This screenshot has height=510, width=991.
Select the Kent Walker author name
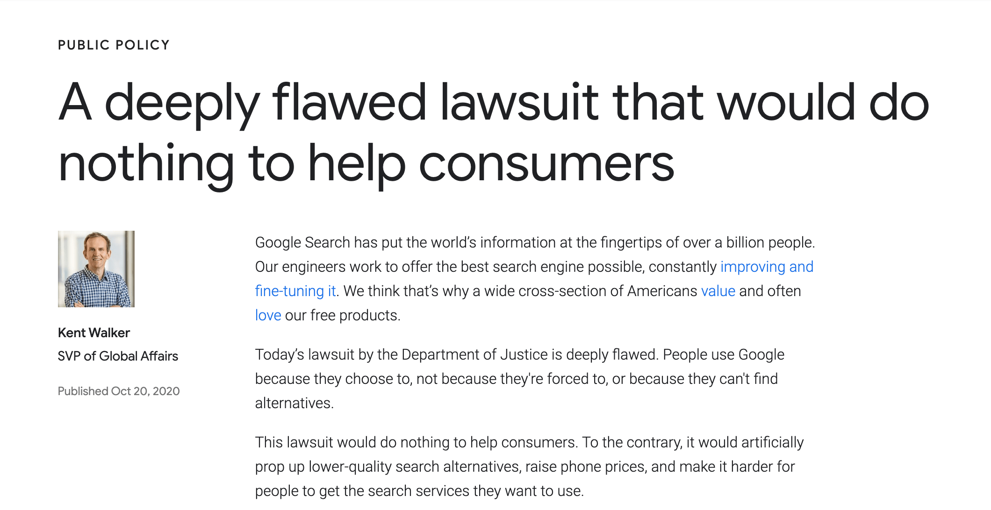tap(94, 333)
